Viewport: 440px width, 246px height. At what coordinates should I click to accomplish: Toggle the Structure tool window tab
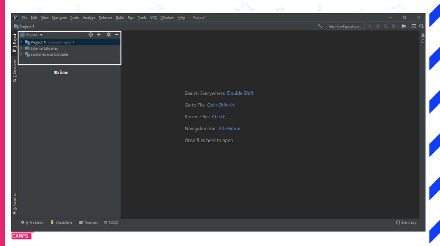pyautogui.click(x=14, y=70)
